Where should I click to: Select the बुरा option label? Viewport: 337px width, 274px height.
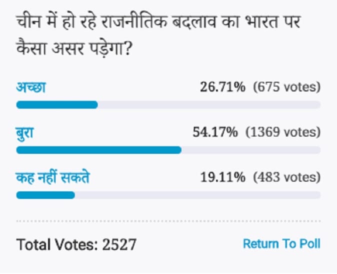tap(25, 133)
